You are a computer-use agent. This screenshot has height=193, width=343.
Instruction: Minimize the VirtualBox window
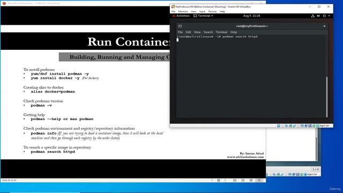click(x=310, y=7)
